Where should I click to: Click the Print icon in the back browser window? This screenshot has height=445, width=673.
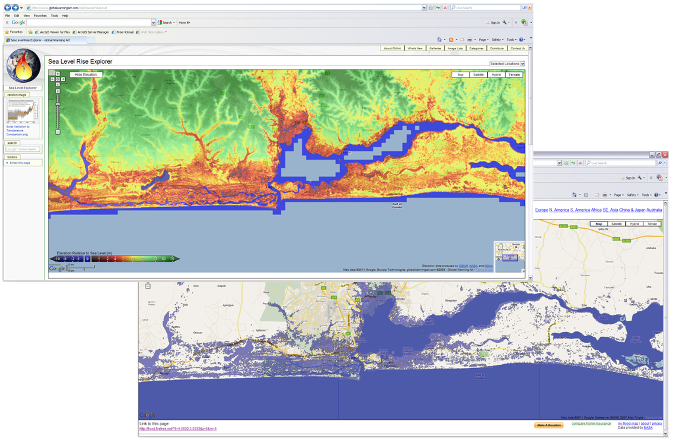[605, 195]
